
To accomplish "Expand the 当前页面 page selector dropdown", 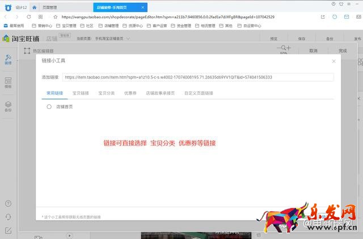I will pos(128,39).
